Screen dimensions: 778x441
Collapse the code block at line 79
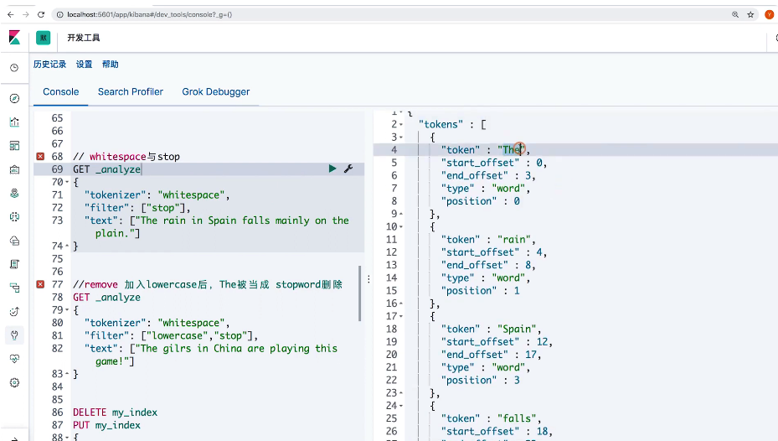66,310
